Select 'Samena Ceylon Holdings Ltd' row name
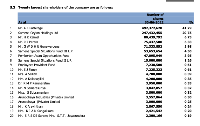The height and width of the screenshot is (126, 200). click(x=38, y=33)
